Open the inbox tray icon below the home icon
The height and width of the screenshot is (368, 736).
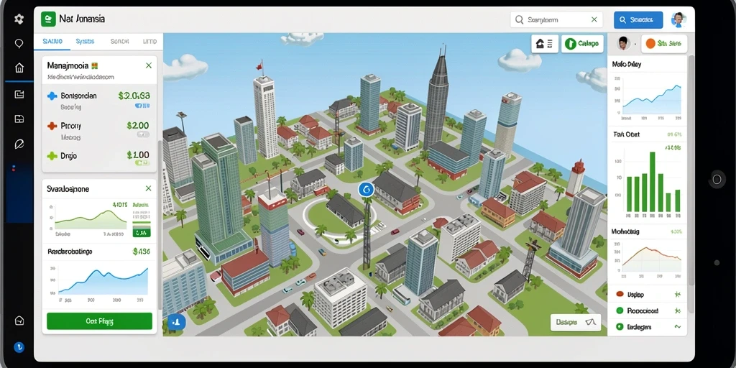click(x=19, y=94)
